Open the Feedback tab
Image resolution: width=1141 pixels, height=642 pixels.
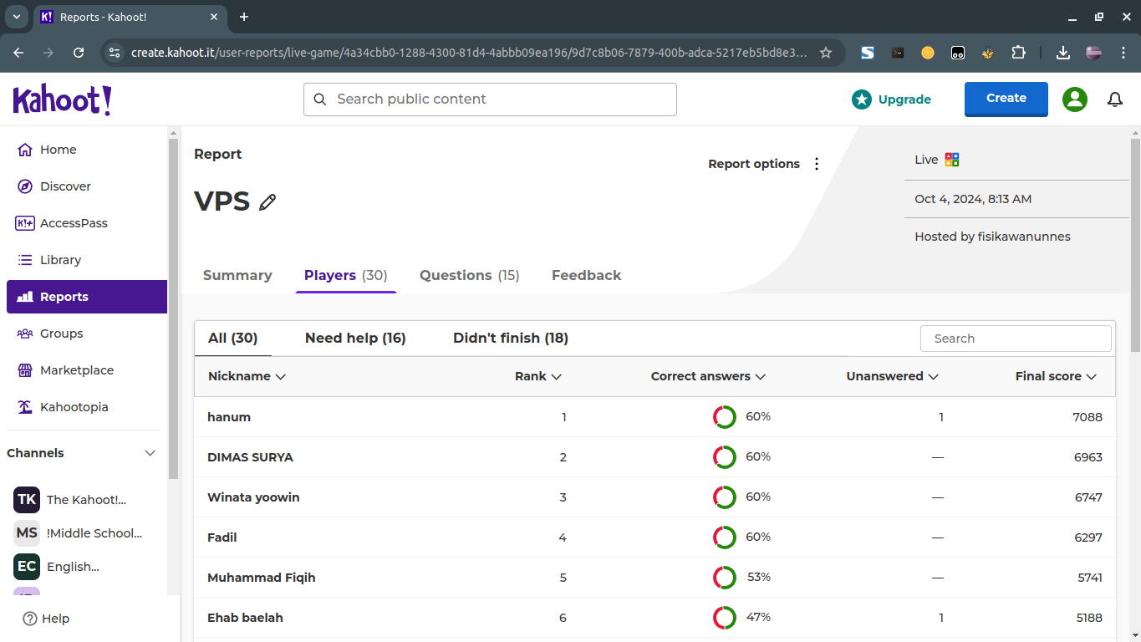[587, 275]
